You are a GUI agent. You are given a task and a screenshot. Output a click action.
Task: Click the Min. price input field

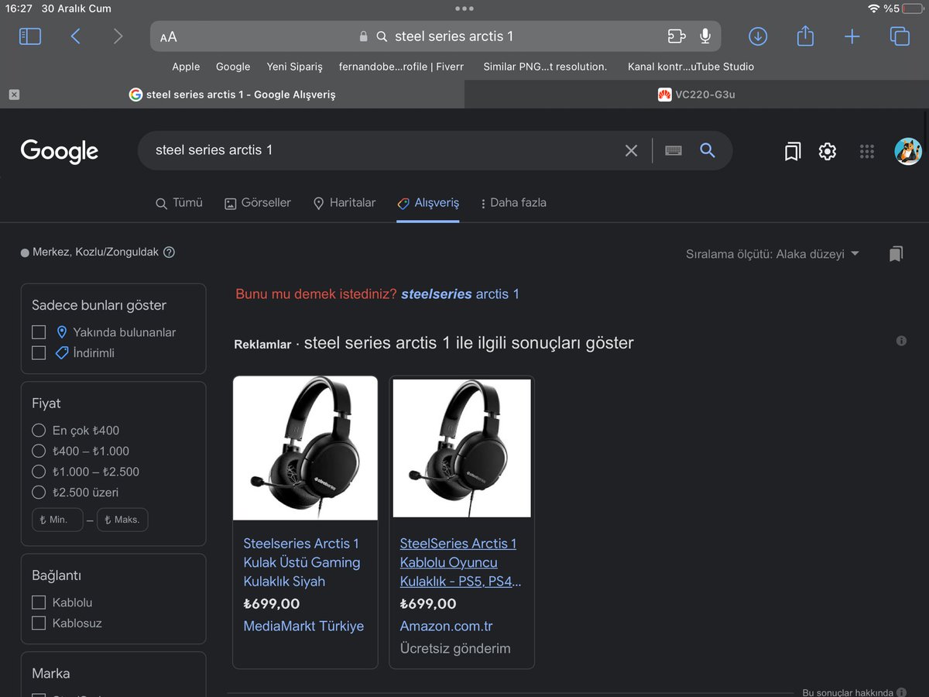[x=57, y=520]
